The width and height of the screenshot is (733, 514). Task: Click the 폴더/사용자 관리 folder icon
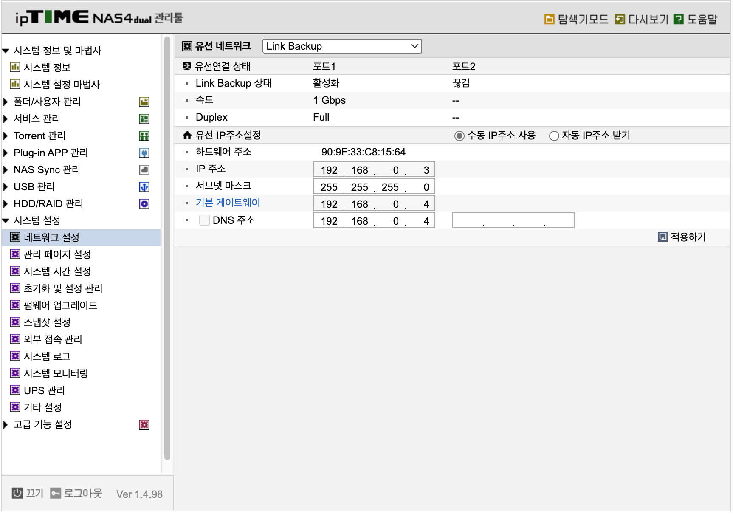(144, 102)
